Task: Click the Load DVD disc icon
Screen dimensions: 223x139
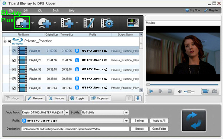Action: pyautogui.click(x=45, y=23)
